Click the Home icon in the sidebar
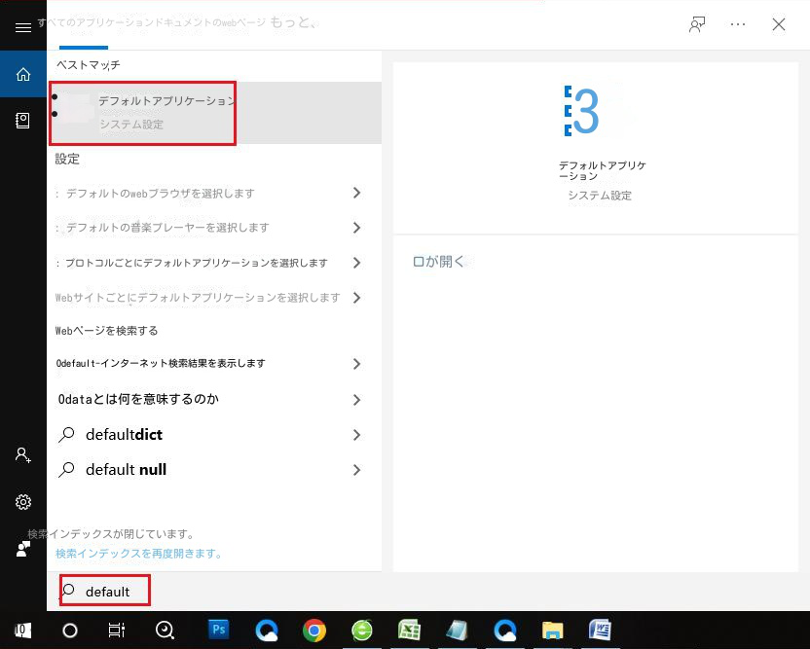The image size is (810, 649). pos(23,74)
